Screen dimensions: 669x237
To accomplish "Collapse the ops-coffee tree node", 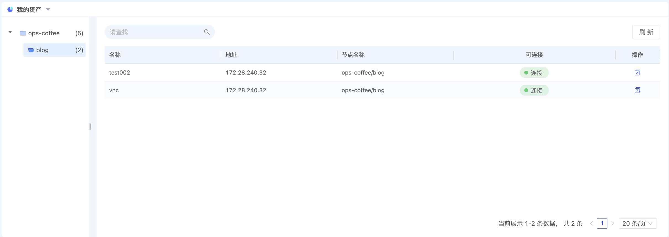I will 10,33.
